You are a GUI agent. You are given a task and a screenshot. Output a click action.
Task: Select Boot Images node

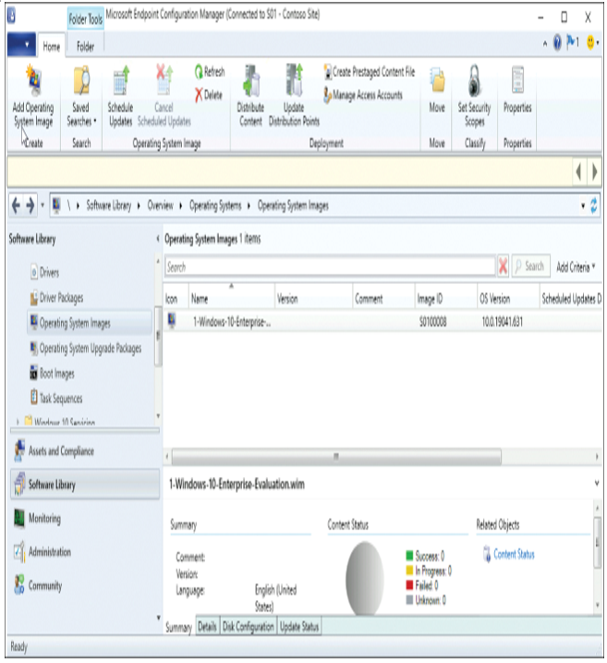tap(52, 374)
